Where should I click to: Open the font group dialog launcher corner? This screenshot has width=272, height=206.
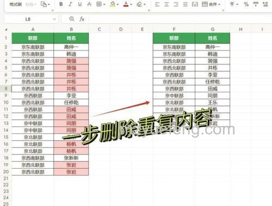pyautogui.click(x=149, y=10)
